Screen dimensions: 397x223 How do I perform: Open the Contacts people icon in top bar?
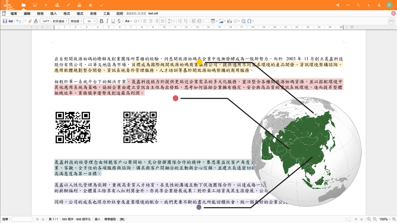[x=57, y=5]
